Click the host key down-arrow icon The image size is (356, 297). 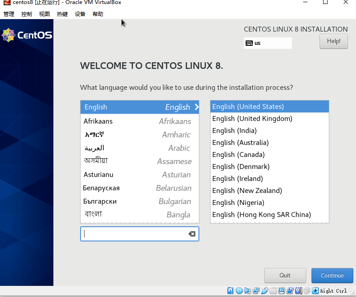[315, 290]
